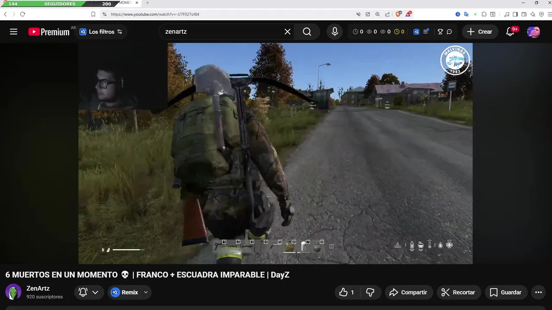Open the vidIQ trophy icon
This screenshot has height=310, width=552.
[440, 32]
